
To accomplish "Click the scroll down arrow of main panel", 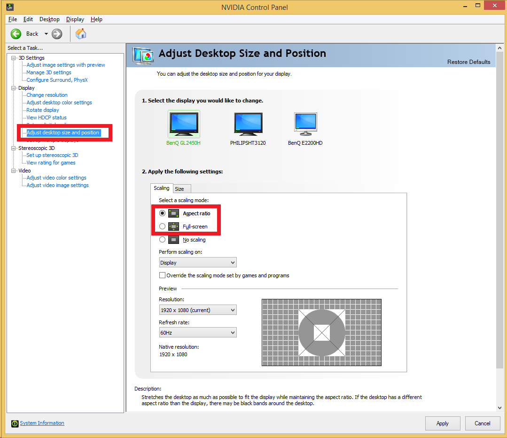I will point(499,408).
